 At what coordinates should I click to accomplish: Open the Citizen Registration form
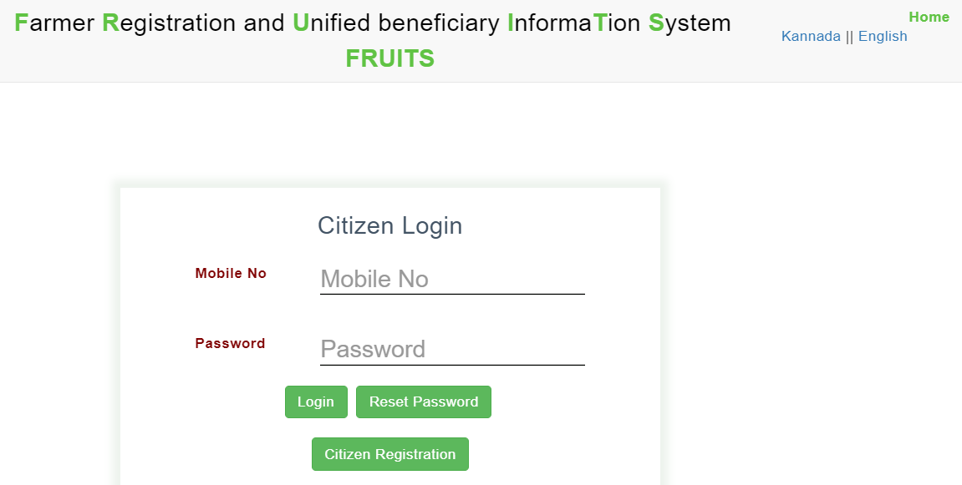coord(389,453)
